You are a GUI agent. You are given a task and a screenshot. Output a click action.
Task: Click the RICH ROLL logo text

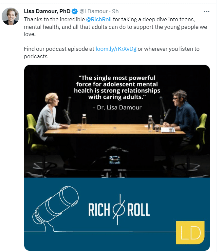click(119, 210)
